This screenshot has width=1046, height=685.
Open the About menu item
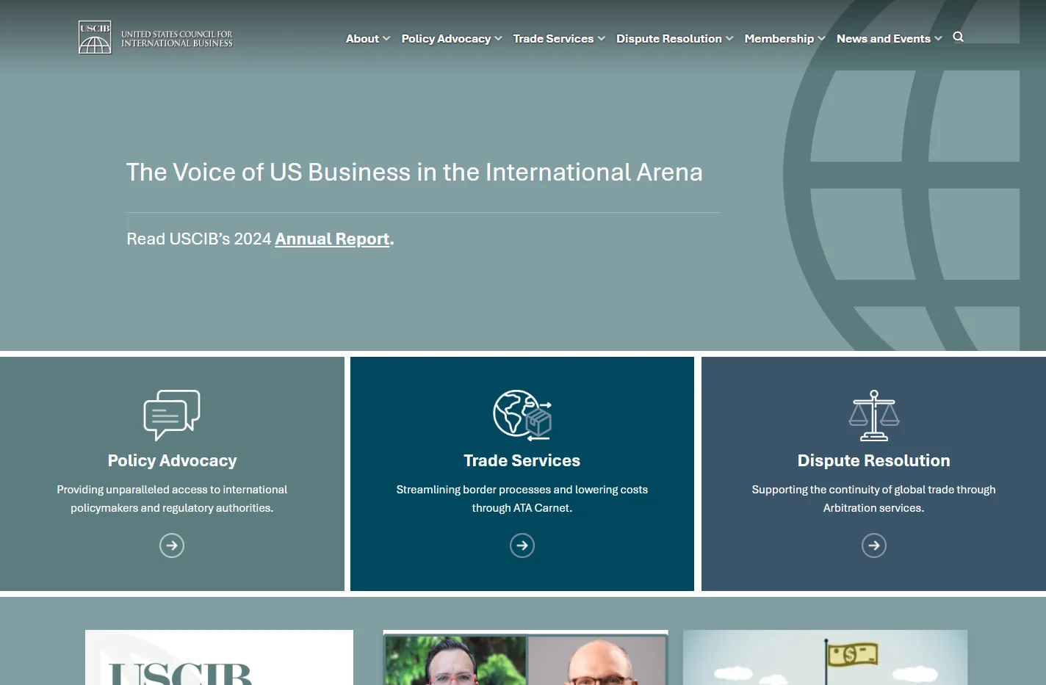[x=362, y=39]
